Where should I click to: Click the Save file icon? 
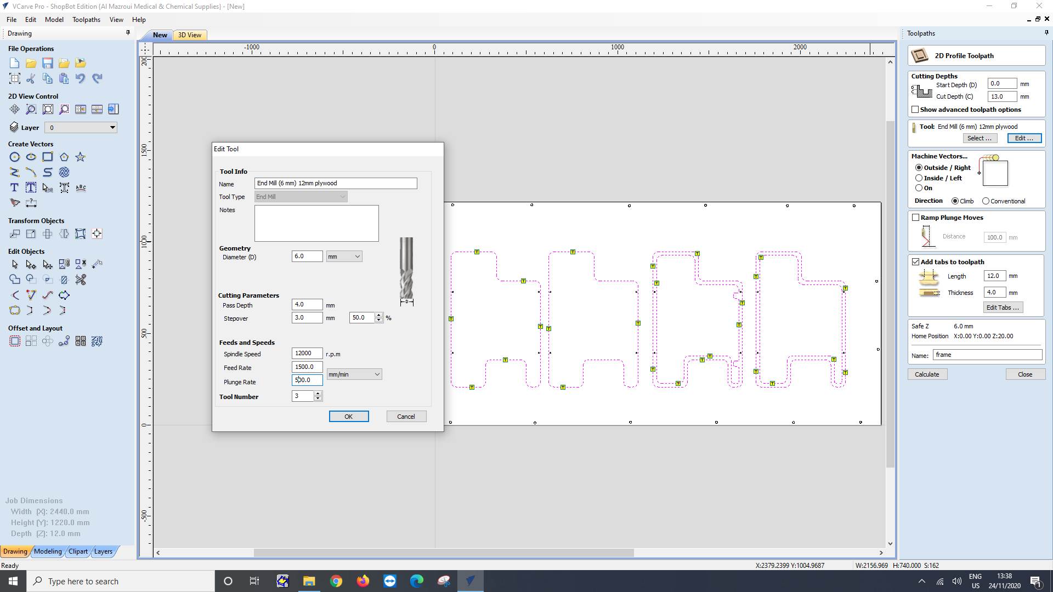click(48, 63)
